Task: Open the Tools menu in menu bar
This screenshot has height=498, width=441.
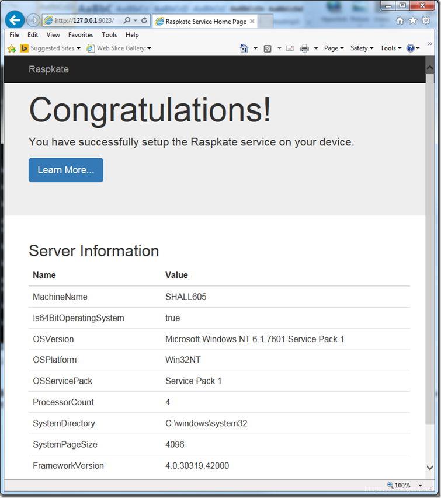Action: click(109, 35)
